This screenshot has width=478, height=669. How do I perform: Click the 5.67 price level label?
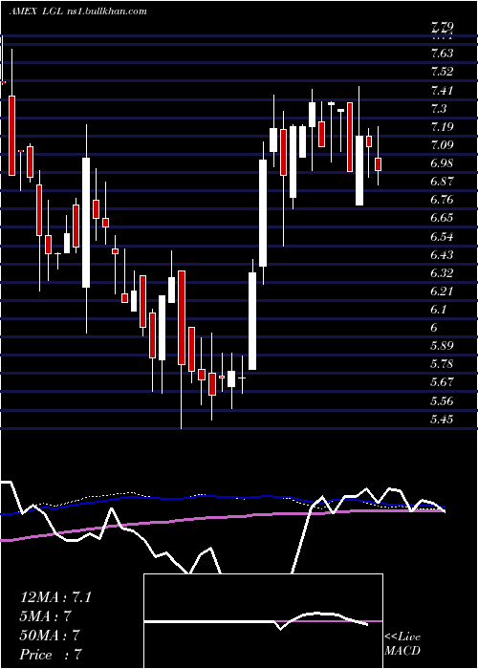coord(442,382)
